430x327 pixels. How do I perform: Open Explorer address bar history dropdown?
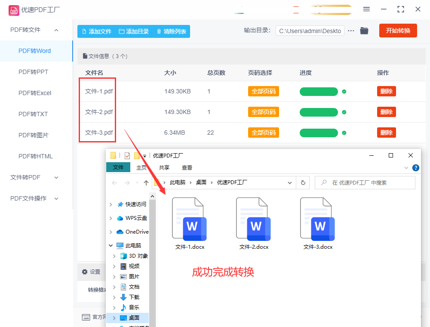pyautogui.click(x=289, y=183)
